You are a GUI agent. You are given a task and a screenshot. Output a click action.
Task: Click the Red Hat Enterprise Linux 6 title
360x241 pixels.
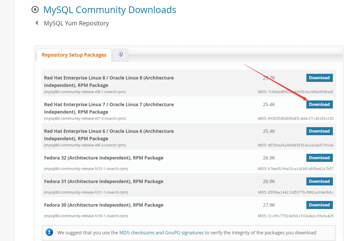point(109,135)
